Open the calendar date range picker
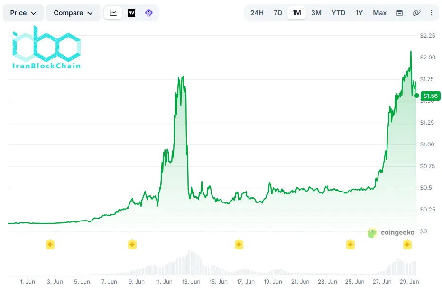The image size is (442, 288). (x=399, y=13)
